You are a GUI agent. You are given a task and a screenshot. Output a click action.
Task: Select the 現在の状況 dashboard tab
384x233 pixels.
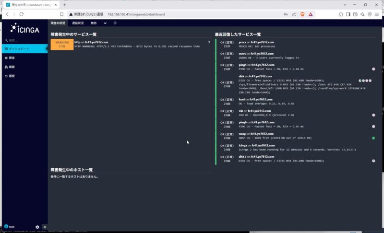pyautogui.click(x=58, y=23)
